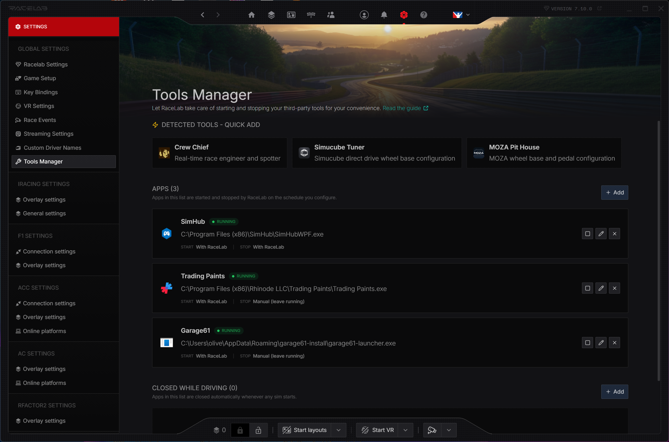The image size is (669, 442).
Task: Open Game Setup in sidebar
Action: tap(64, 78)
